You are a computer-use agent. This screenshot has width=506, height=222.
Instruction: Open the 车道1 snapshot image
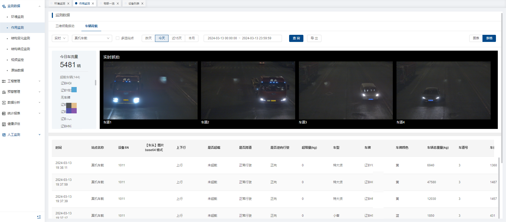tap(150, 90)
